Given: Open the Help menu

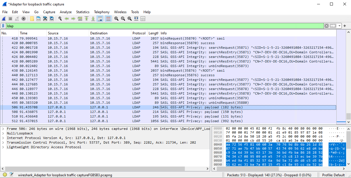Looking at the screenshot, I should 147,12.
